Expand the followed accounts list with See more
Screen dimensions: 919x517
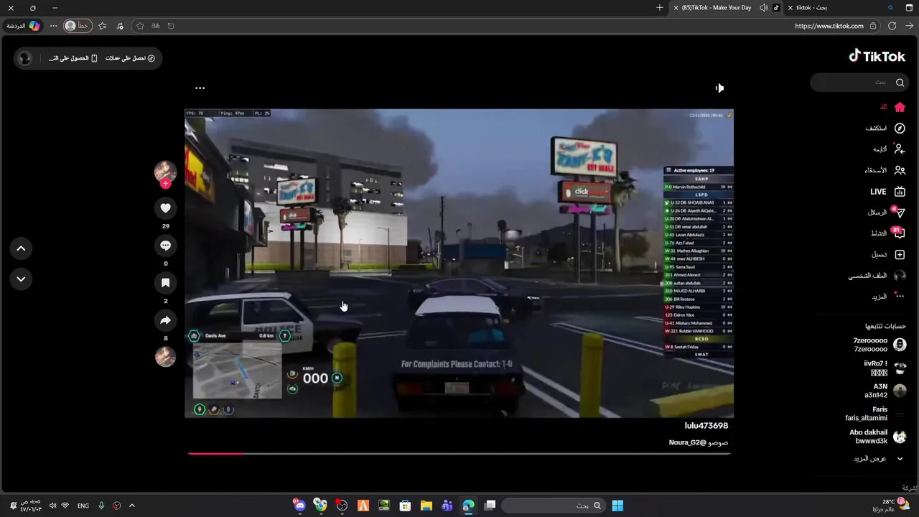(878, 459)
